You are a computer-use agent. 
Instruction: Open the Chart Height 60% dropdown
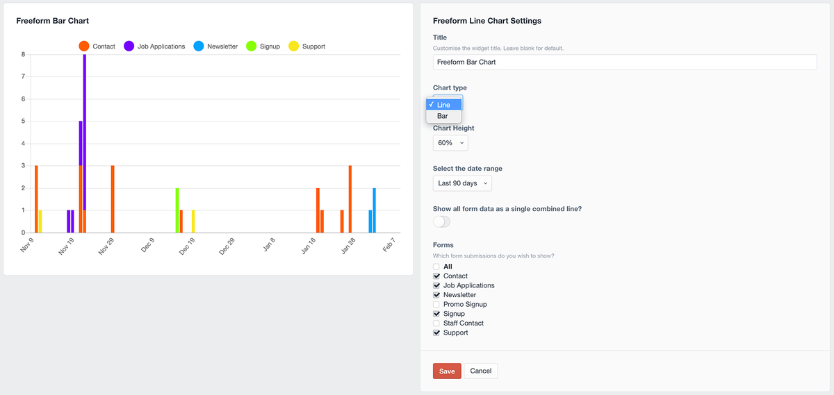click(450, 142)
